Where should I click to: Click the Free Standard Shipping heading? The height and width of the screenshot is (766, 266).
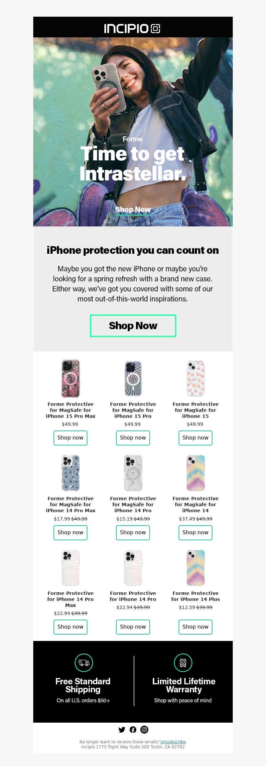83,685
